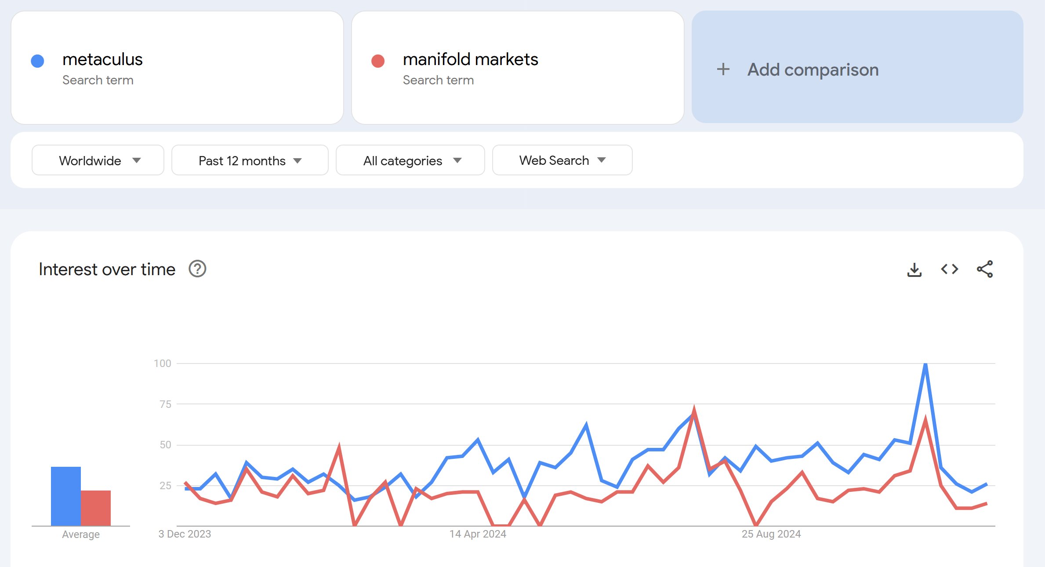Expand the Web Search type dropdown
Image resolution: width=1045 pixels, height=567 pixels.
point(562,160)
